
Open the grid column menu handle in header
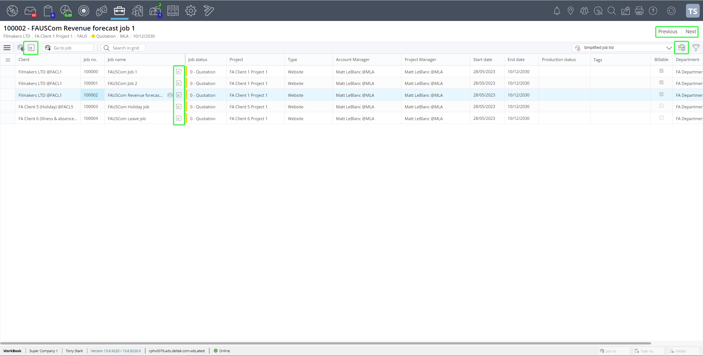[8, 60]
